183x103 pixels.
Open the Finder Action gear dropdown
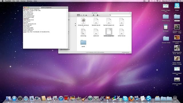pyautogui.click(x=98, y=15)
